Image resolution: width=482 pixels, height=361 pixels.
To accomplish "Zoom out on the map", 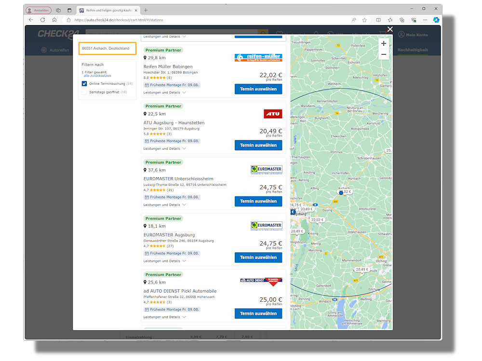I will coord(384,55).
